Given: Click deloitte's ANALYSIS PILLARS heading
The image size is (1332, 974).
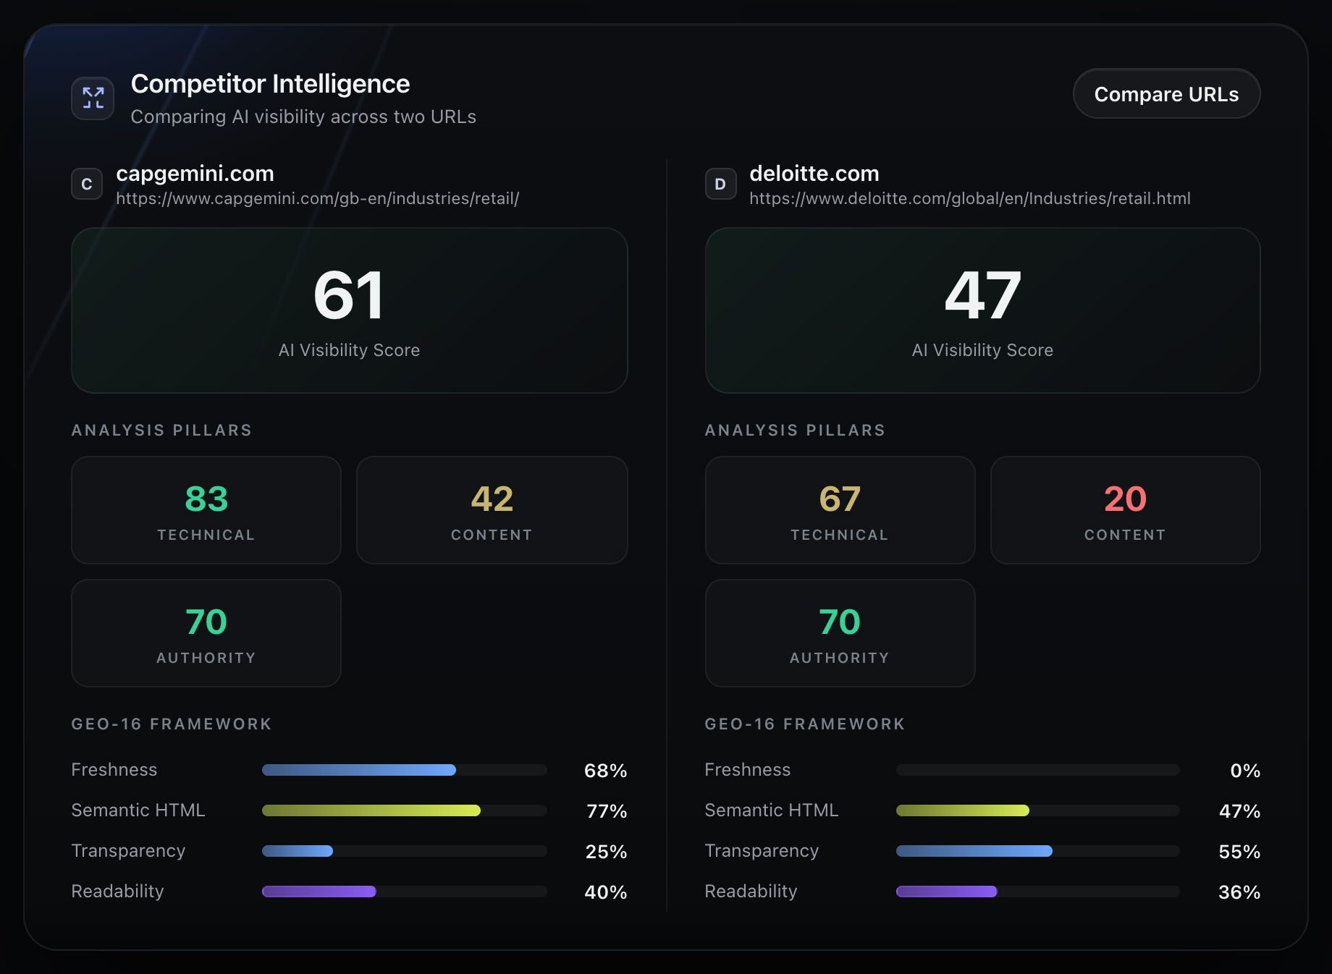Looking at the screenshot, I should coord(795,431).
